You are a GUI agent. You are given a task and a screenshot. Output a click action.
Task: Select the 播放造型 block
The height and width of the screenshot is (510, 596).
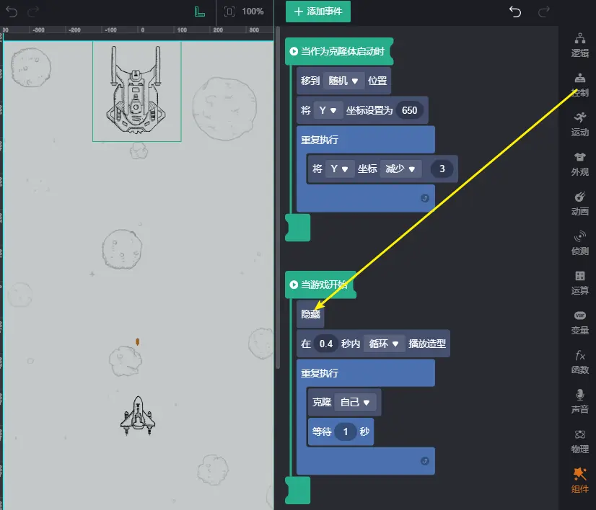tap(373, 344)
